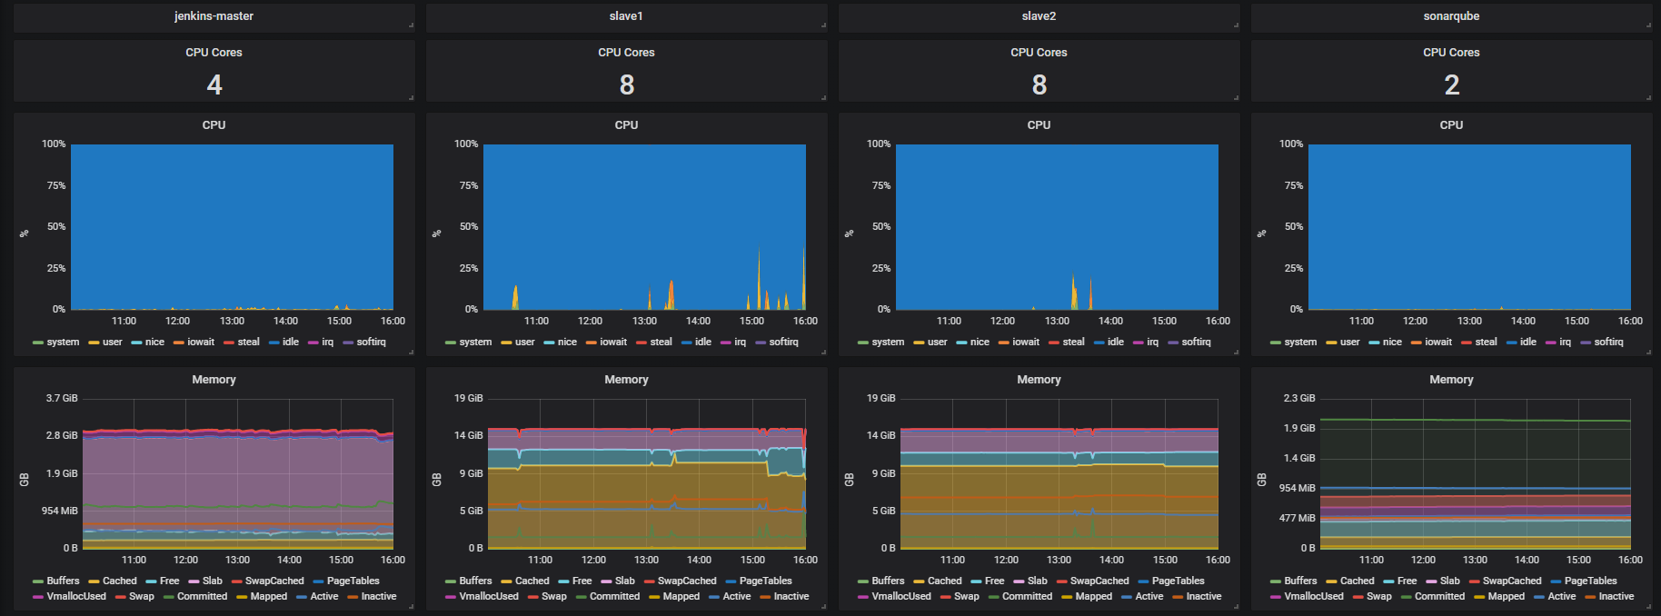The image size is (1661, 616).
Task: Open the slave1 row title menu
Action: click(x=626, y=16)
